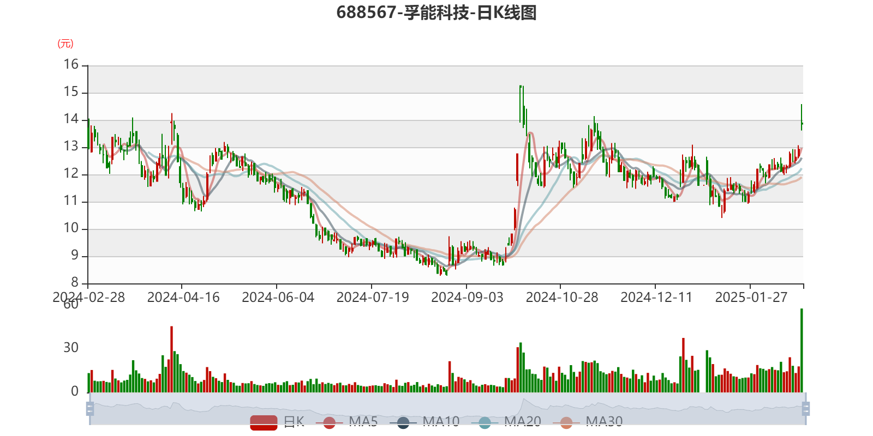873x436 pixels.
Task: Click the tallest green volume bar at far right
Action: [802, 350]
